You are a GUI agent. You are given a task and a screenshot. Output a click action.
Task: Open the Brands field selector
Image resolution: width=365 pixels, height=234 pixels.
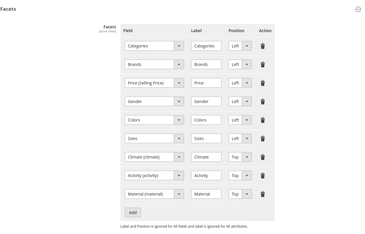click(x=179, y=64)
